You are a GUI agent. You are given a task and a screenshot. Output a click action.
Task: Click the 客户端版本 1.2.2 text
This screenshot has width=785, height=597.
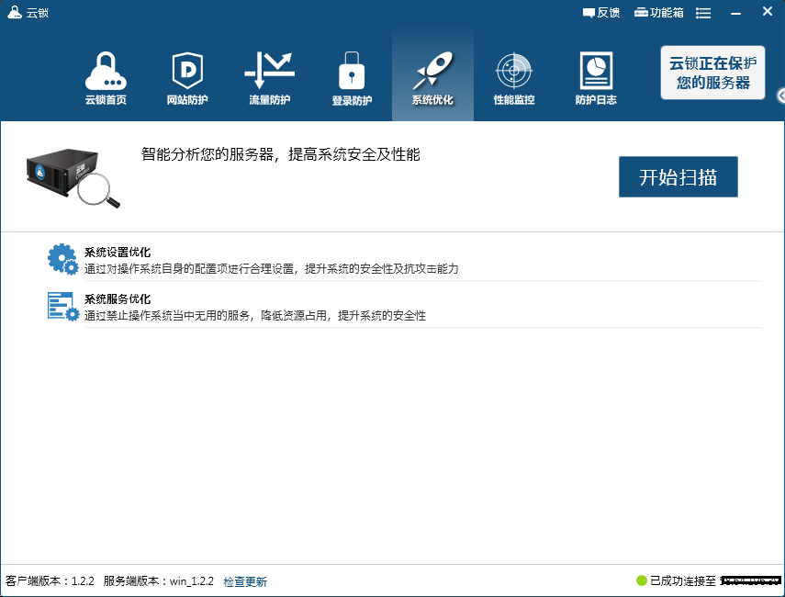click(x=50, y=581)
